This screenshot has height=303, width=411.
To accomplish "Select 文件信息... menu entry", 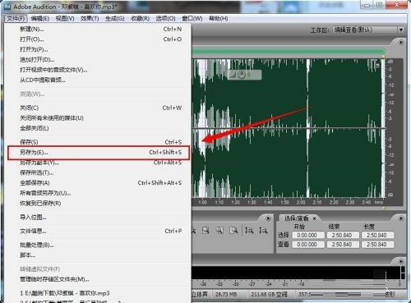I will (99, 231).
